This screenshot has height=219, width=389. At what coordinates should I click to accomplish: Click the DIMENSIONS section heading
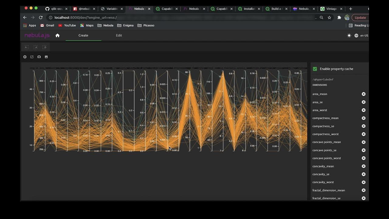click(320, 85)
